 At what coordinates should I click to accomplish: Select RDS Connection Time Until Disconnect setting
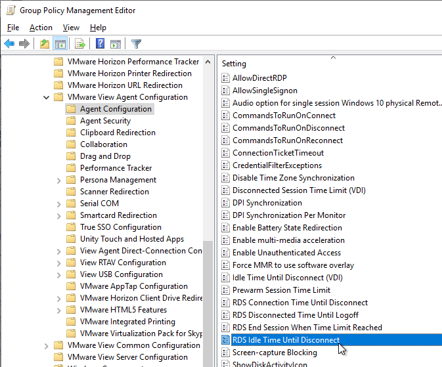[300, 303]
